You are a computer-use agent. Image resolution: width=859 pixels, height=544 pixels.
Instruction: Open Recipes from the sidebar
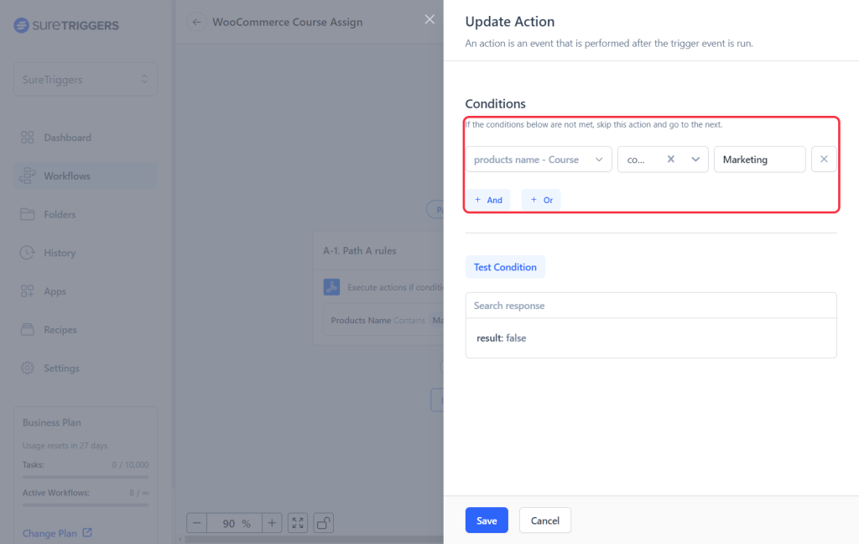[x=60, y=330]
